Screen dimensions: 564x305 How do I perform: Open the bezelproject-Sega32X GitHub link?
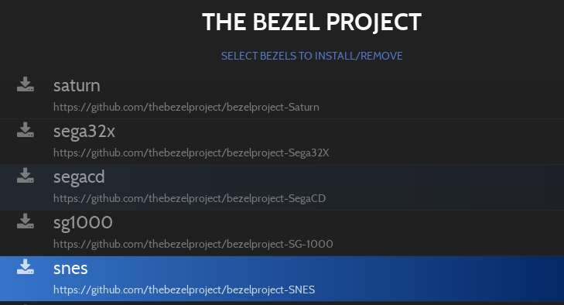pyautogui.click(x=191, y=153)
